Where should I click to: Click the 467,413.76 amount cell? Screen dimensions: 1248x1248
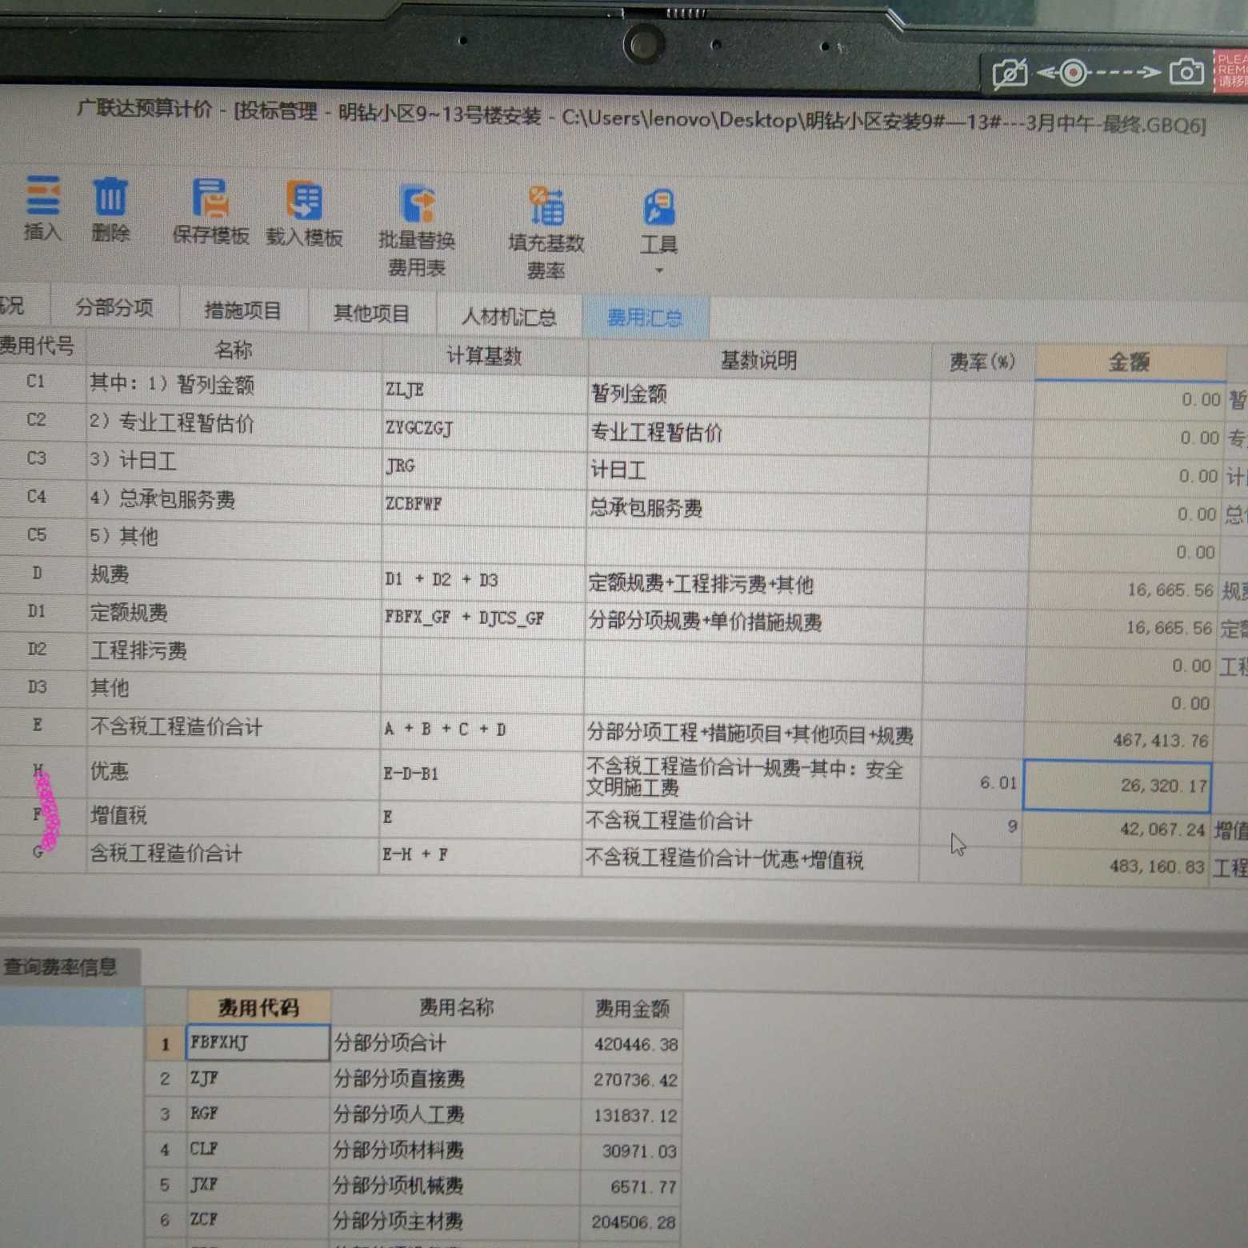coord(1118,740)
